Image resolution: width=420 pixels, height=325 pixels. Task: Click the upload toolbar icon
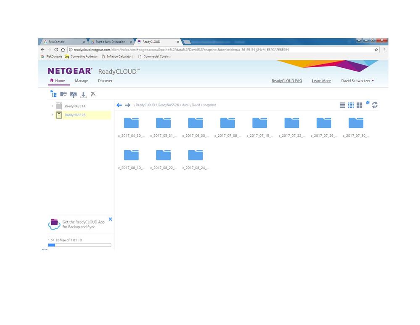[74, 94]
